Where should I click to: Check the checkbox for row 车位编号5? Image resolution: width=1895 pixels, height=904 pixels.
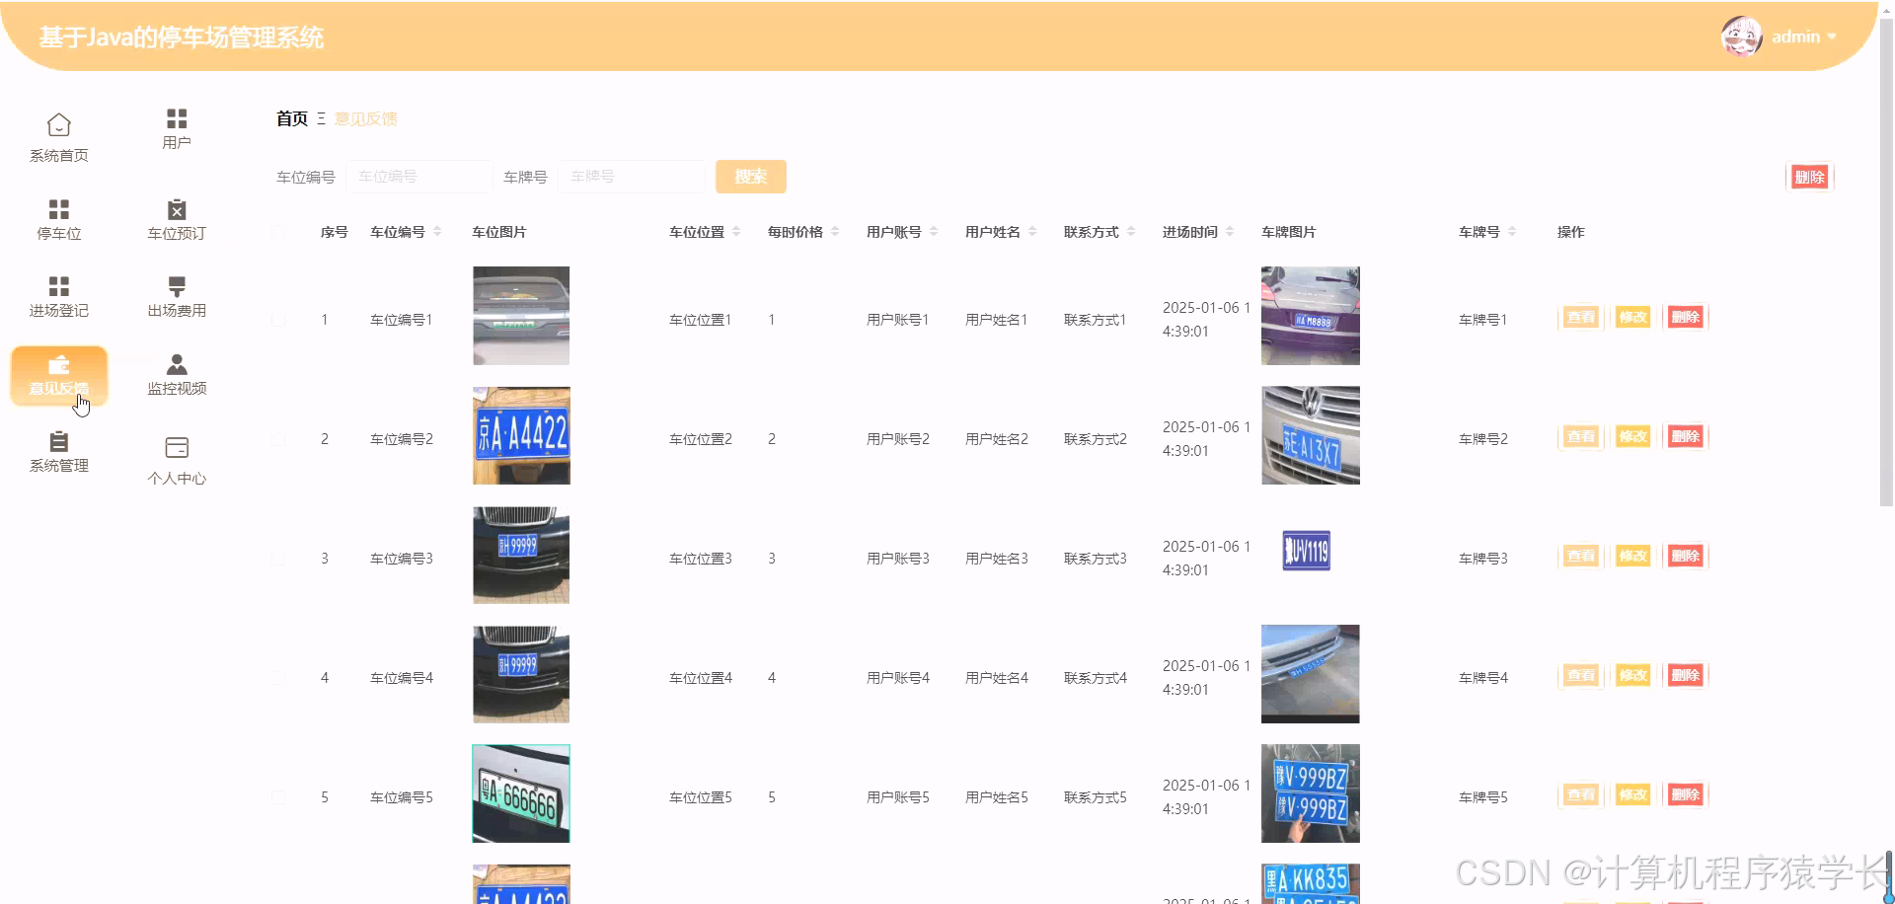pyautogui.click(x=278, y=796)
